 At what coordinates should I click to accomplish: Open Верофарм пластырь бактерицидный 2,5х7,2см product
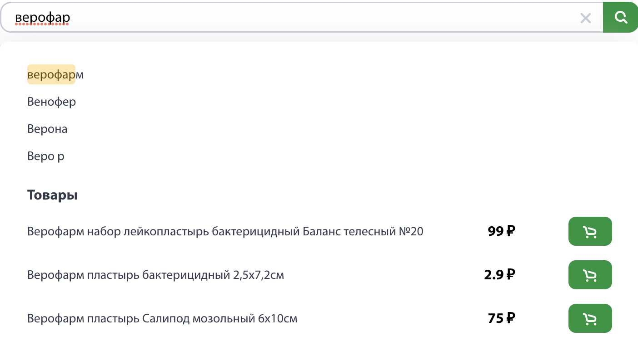point(155,275)
